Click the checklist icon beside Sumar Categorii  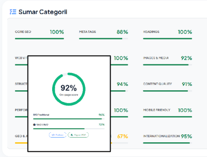(13, 12)
